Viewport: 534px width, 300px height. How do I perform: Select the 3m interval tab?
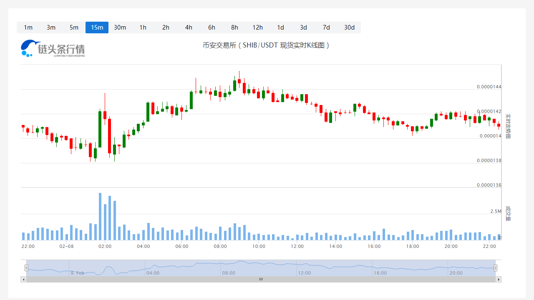tap(51, 27)
